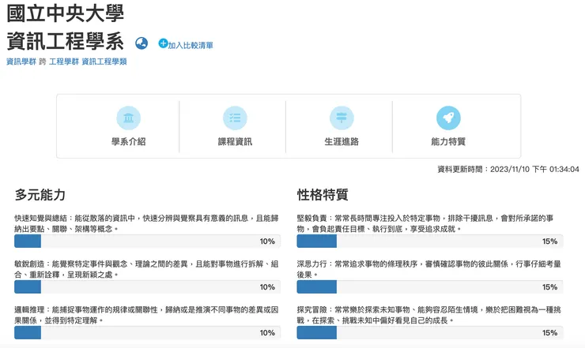Click the 資料更新時間 timestamp text
The width and height of the screenshot is (585, 348).
click(508, 170)
